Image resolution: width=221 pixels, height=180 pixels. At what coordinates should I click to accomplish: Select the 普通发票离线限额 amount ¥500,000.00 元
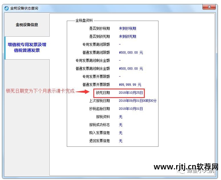coord(131,52)
